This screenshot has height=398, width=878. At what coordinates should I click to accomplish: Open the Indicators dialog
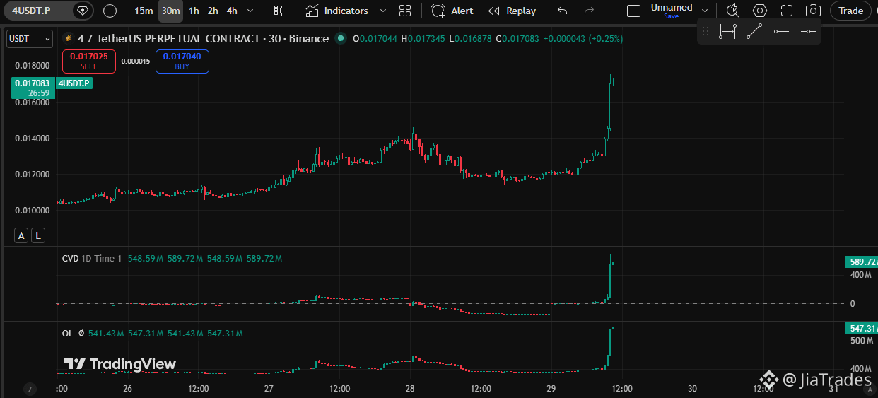[337, 11]
